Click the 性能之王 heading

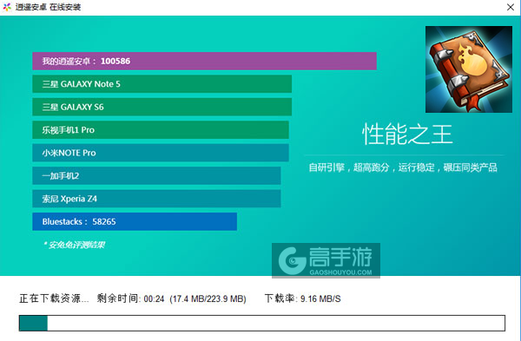click(407, 134)
